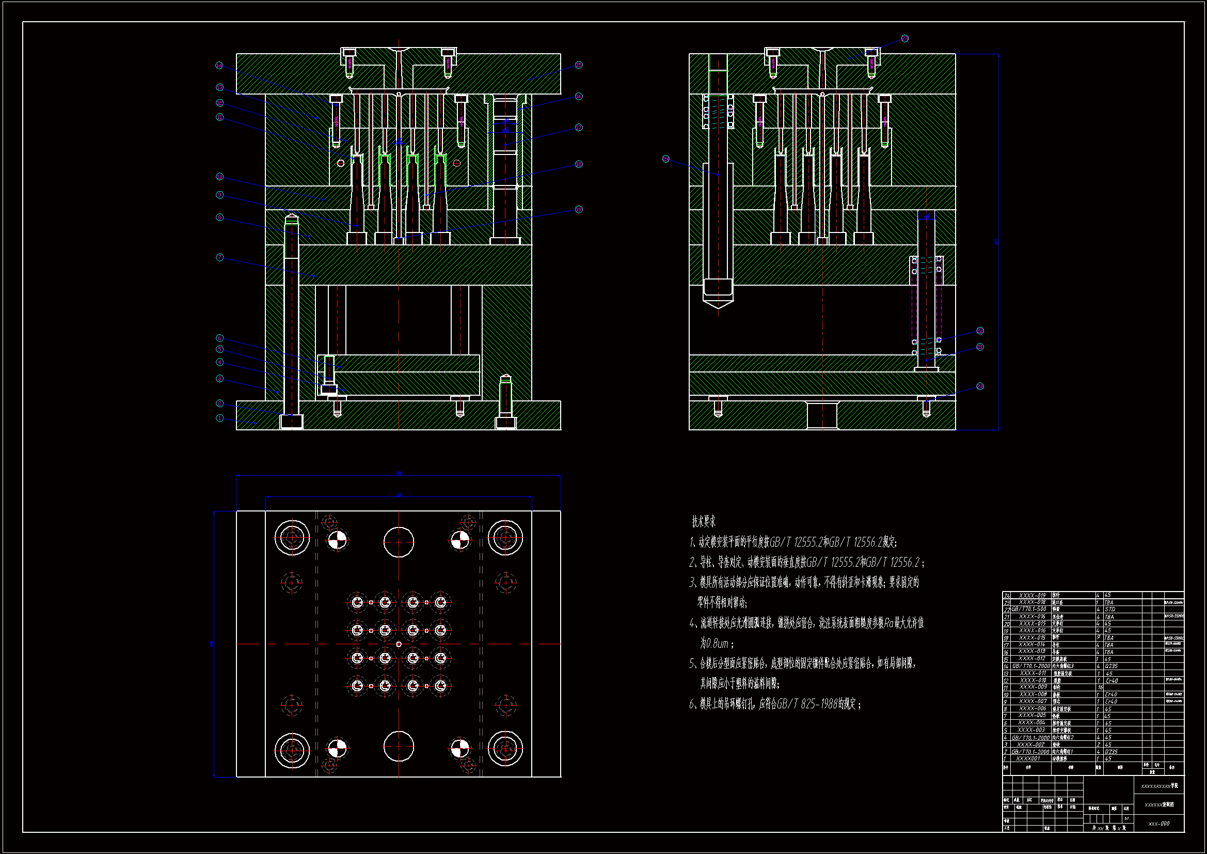This screenshot has width=1207, height=854.
Task: Select the GB/T70.1-500 spring row in BOM
Action: [x=1029, y=609]
